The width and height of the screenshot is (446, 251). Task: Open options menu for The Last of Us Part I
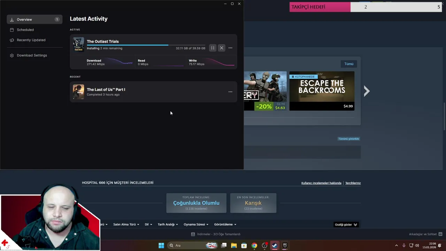click(230, 92)
